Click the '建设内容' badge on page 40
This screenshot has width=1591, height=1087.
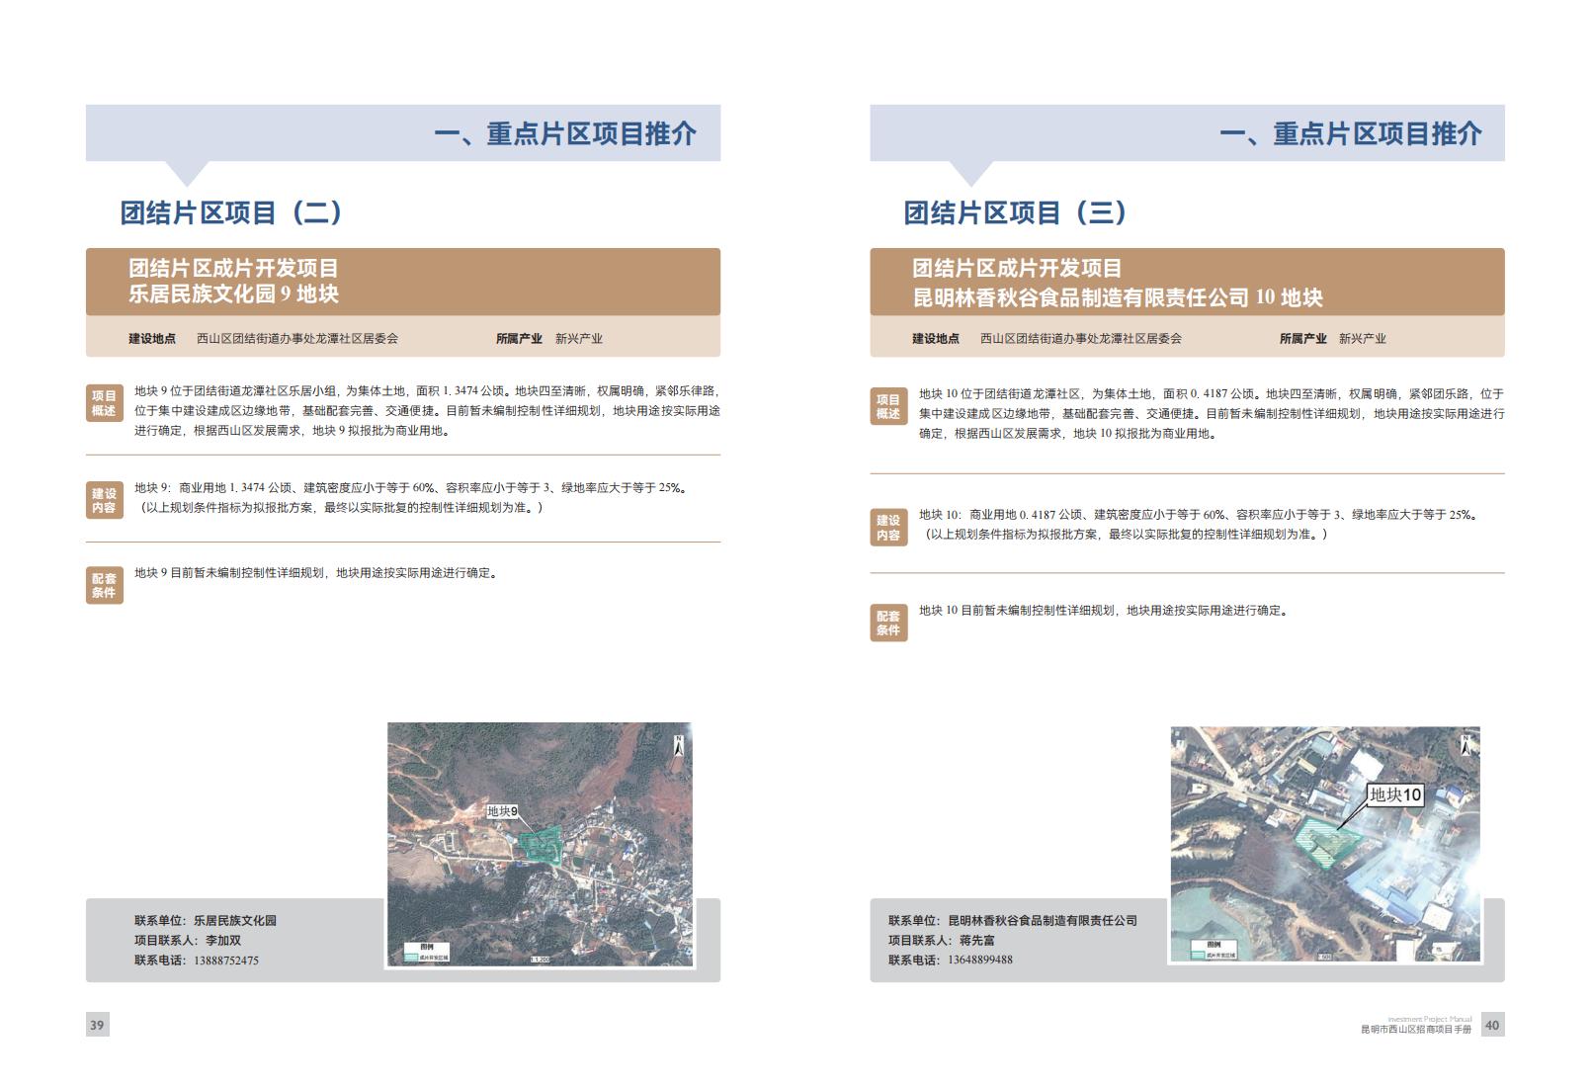(888, 527)
